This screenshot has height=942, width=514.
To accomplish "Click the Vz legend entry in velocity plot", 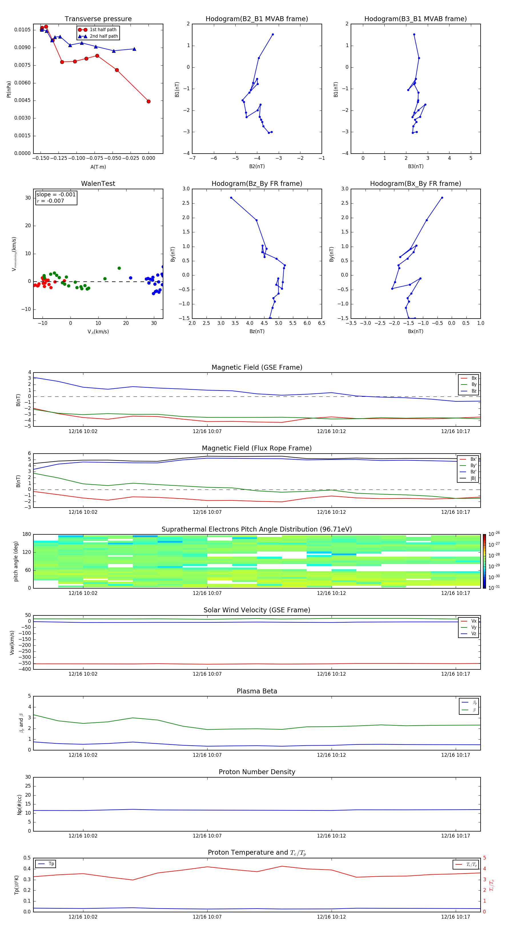I will [469, 634].
